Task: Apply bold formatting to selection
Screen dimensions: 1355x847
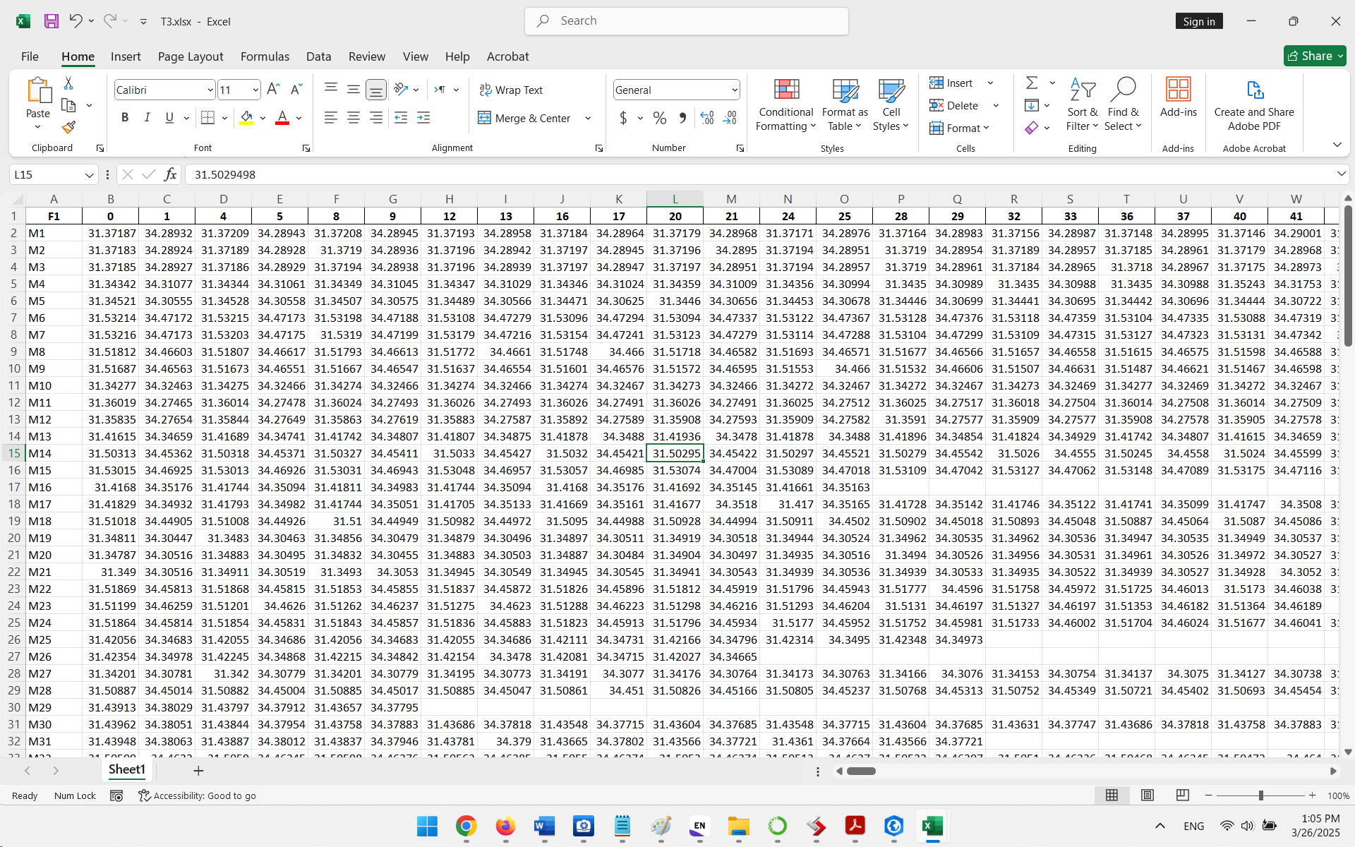Action: [125, 117]
